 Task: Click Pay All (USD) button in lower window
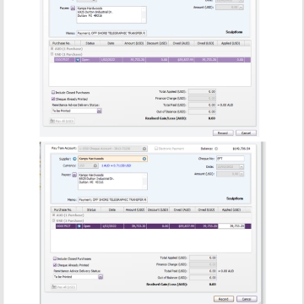[x=63, y=287]
